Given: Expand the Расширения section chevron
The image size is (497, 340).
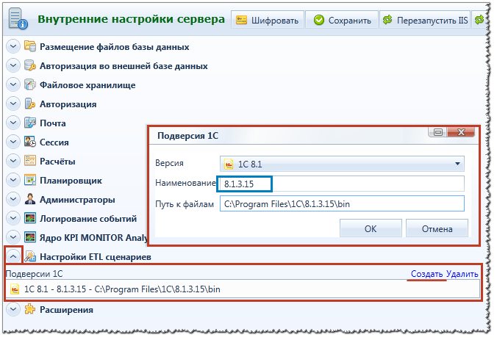Looking at the screenshot, I should 13,309.
